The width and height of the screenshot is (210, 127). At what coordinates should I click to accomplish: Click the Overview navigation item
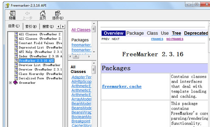pos(113,33)
